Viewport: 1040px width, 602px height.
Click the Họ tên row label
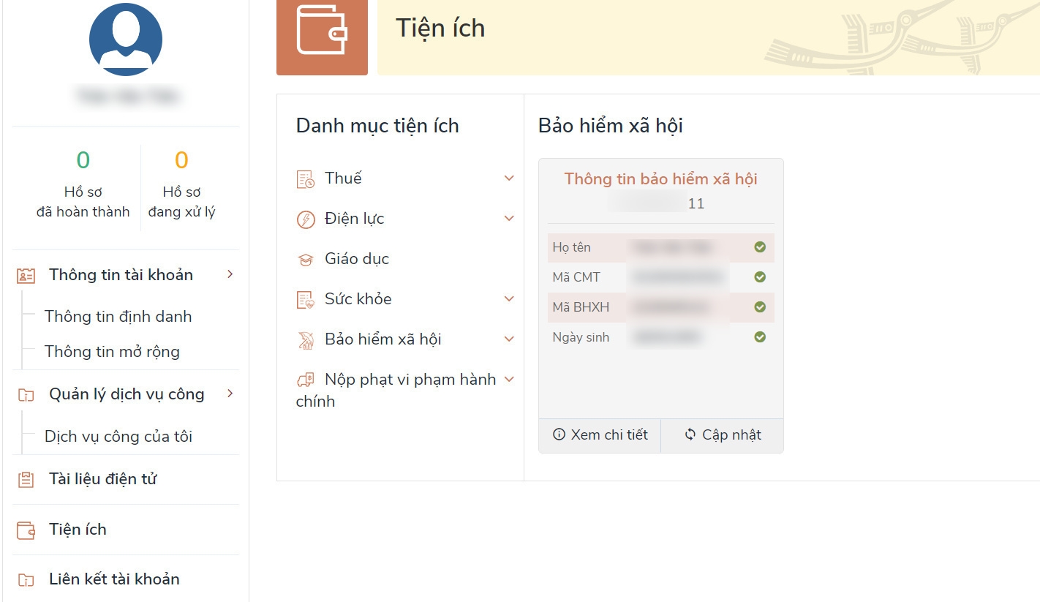click(571, 247)
